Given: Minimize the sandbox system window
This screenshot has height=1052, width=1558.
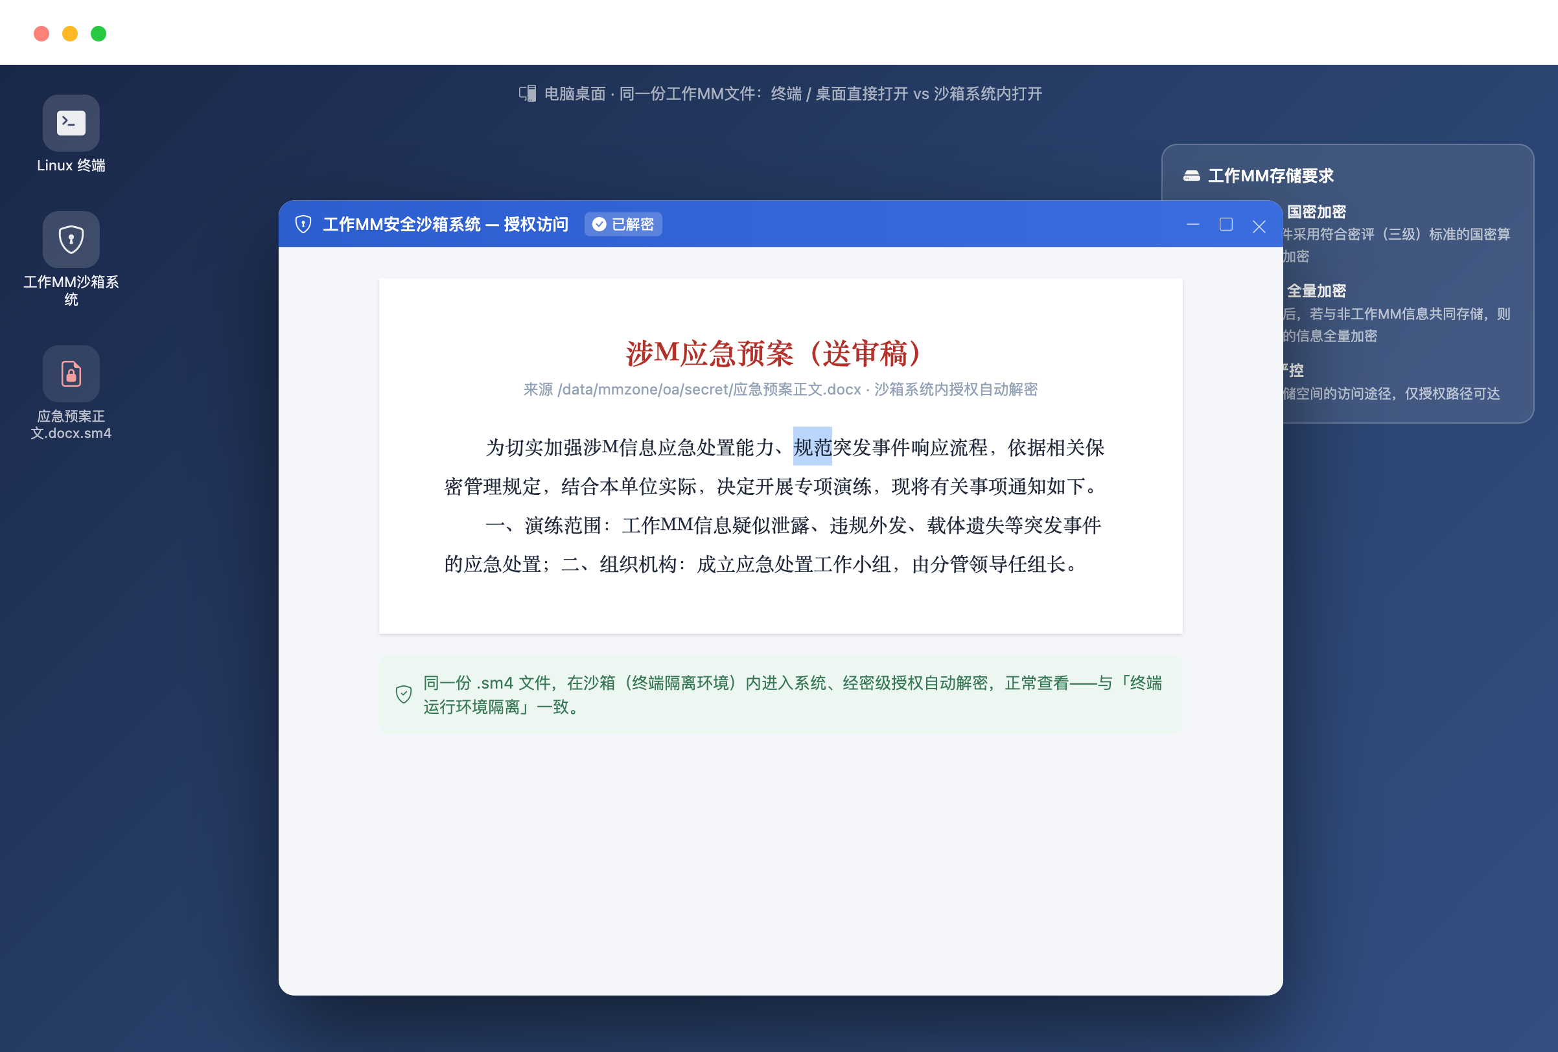Looking at the screenshot, I should pos(1192,225).
